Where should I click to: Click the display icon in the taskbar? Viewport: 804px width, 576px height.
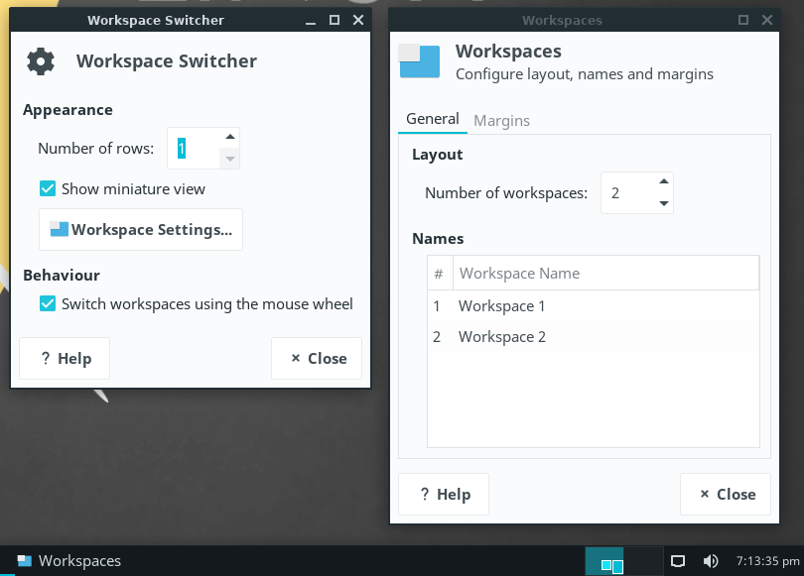point(678,561)
